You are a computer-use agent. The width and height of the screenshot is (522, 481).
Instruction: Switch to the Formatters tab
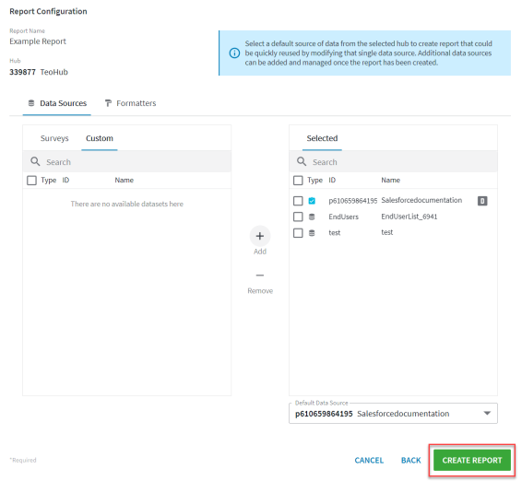tap(131, 103)
